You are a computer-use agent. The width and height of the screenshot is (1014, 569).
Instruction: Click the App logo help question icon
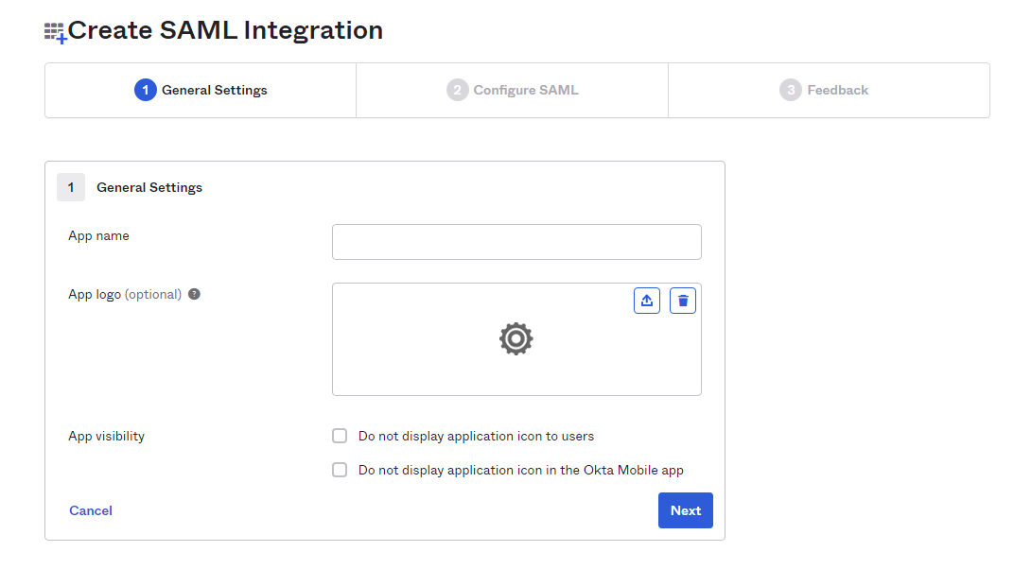tap(194, 294)
